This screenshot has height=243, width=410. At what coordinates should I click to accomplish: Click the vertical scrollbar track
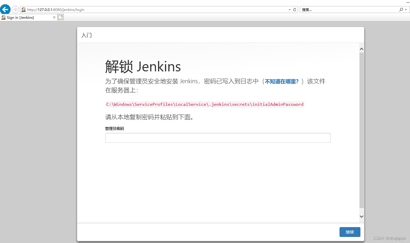(362, 130)
